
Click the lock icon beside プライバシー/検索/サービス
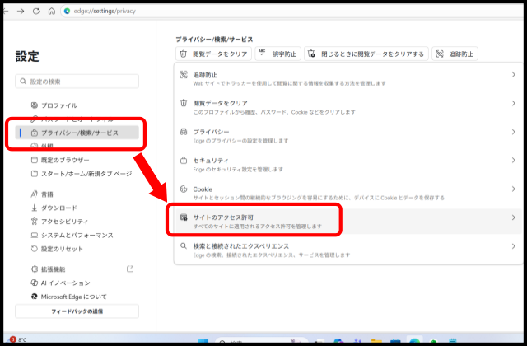[35, 133]
